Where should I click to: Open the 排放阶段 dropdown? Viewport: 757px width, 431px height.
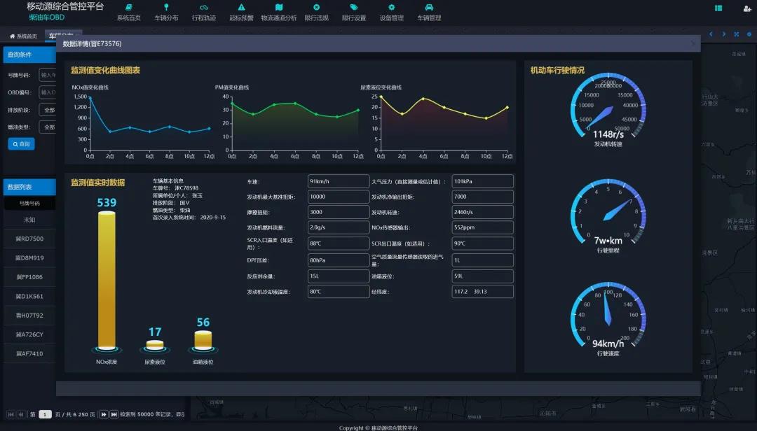pos(48,110)
